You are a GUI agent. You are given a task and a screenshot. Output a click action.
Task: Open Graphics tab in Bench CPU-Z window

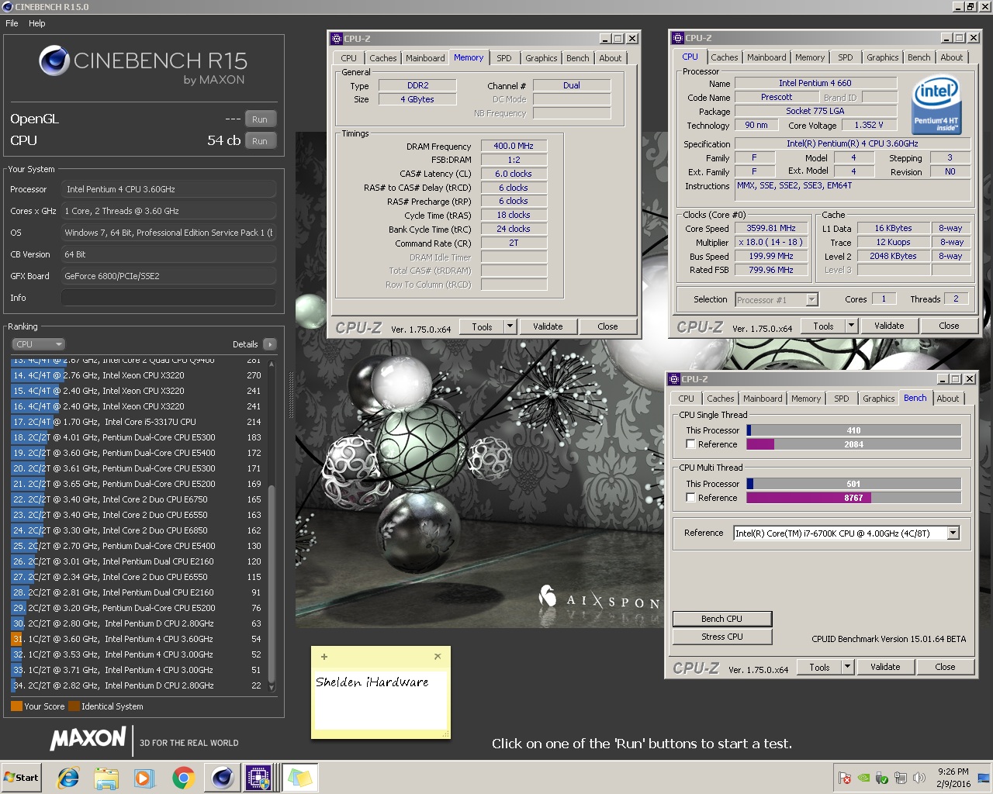[x=879, y=399]
